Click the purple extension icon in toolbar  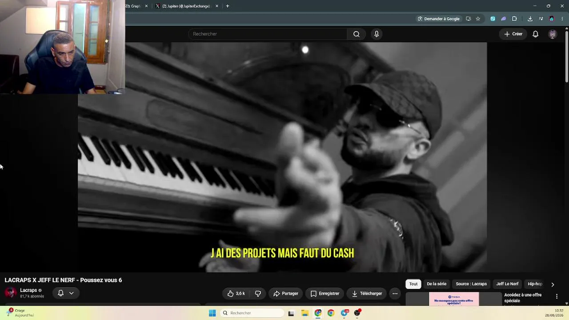click(x=503, y=19)
